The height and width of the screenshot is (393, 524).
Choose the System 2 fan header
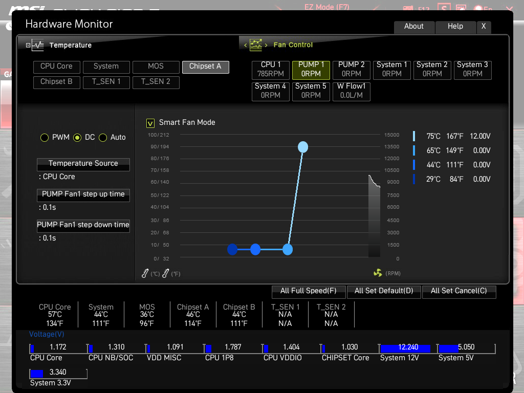tap(432, 70)
